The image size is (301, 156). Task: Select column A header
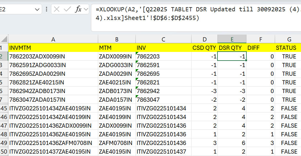(x=53, y=39)
